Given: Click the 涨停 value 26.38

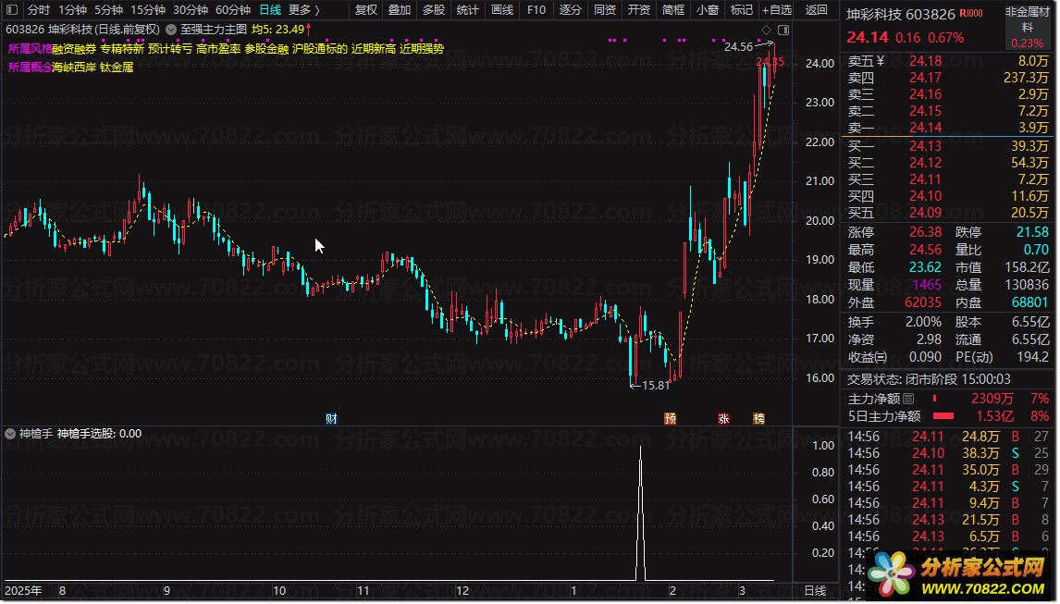Looking at the screenshot, I should tap(926, 232).
